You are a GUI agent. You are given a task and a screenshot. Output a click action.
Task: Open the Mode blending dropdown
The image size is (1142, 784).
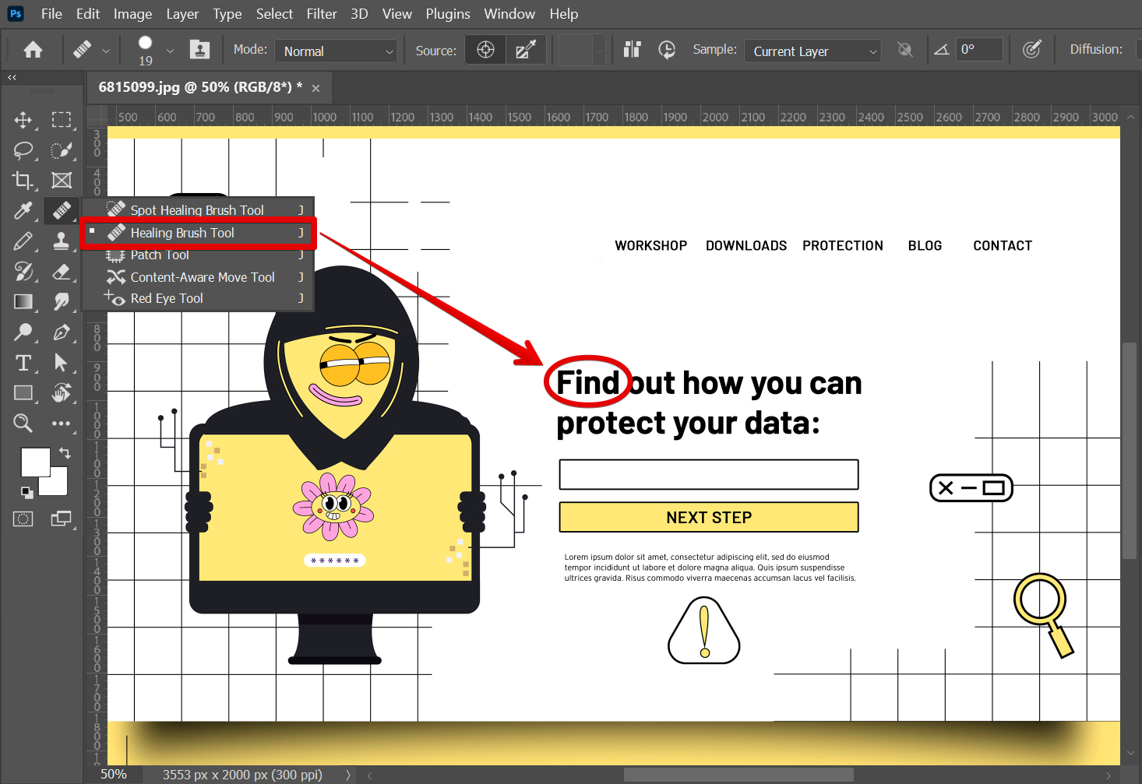[337, 51]
